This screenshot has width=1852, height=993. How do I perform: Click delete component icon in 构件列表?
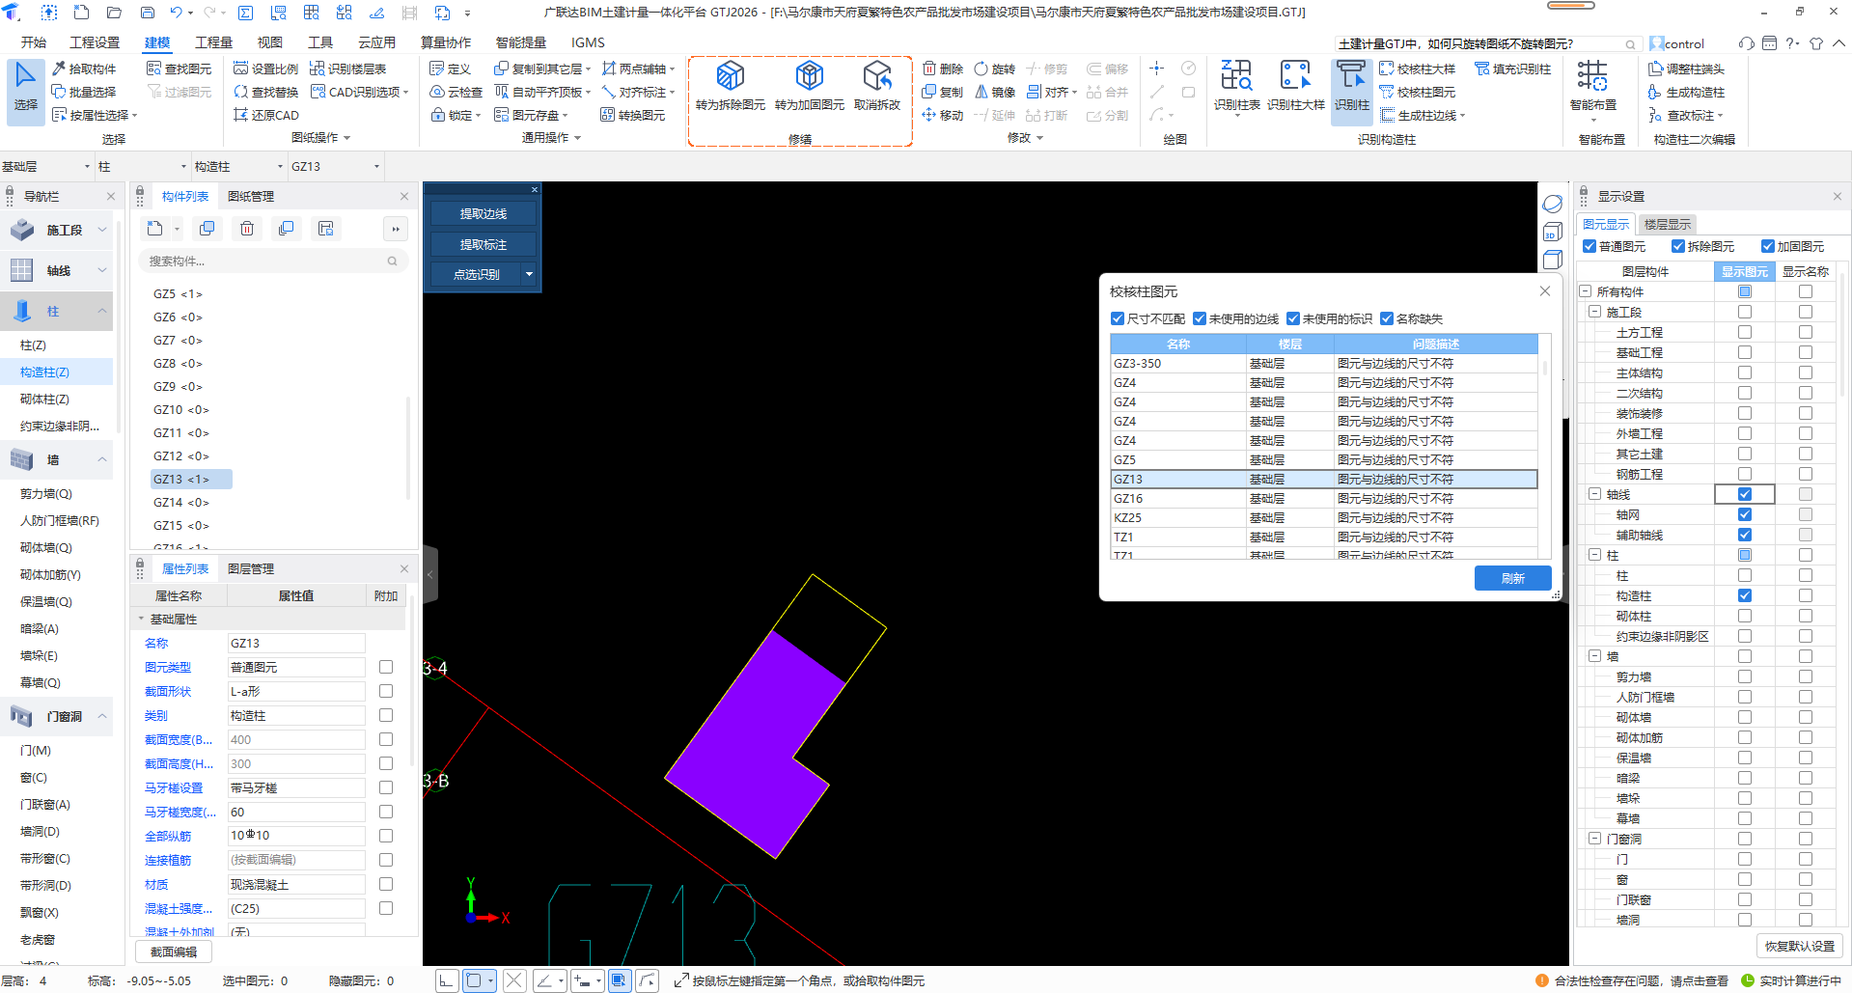pyautogui.click(x=247, y=229)
